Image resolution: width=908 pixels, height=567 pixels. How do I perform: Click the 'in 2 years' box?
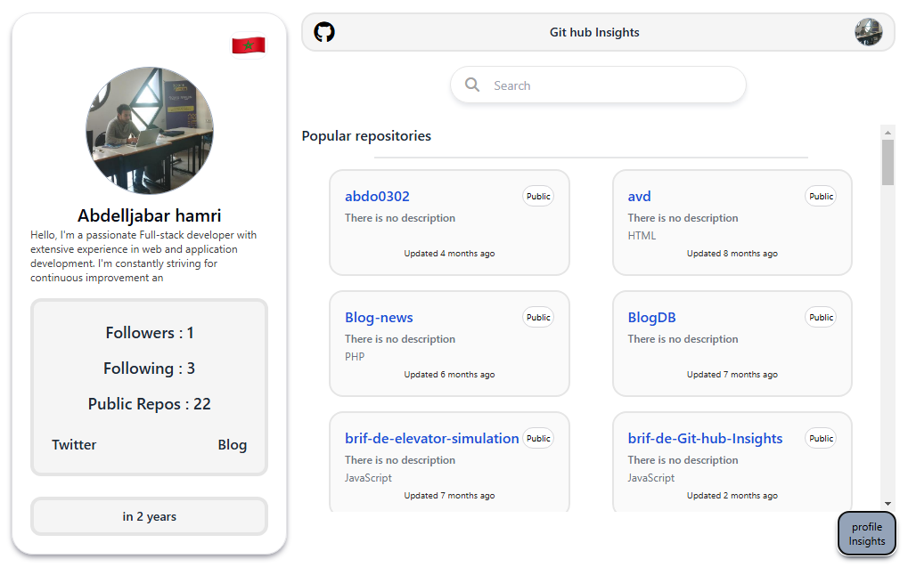coord(150,516)
